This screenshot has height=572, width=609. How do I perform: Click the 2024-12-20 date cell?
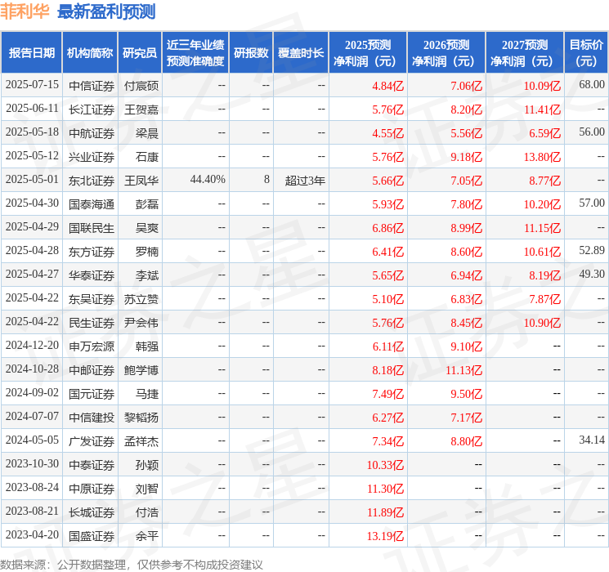tap(32, 345)
